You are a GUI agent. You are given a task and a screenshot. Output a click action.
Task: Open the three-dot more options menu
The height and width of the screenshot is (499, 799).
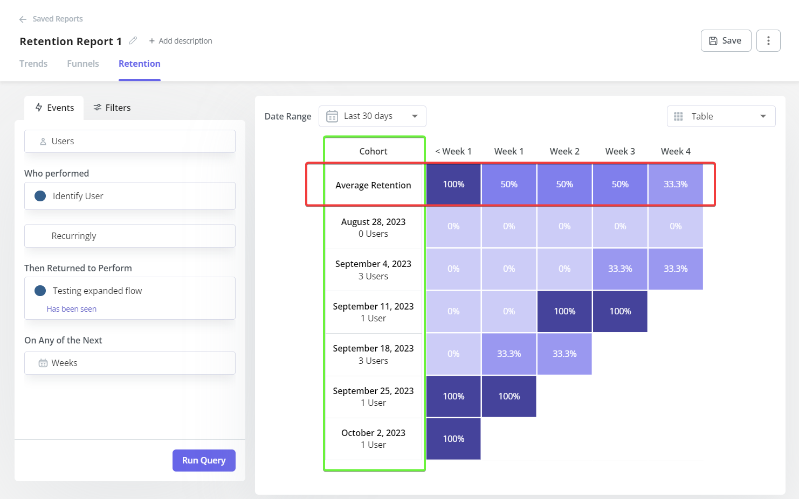(x=768, y=41)
